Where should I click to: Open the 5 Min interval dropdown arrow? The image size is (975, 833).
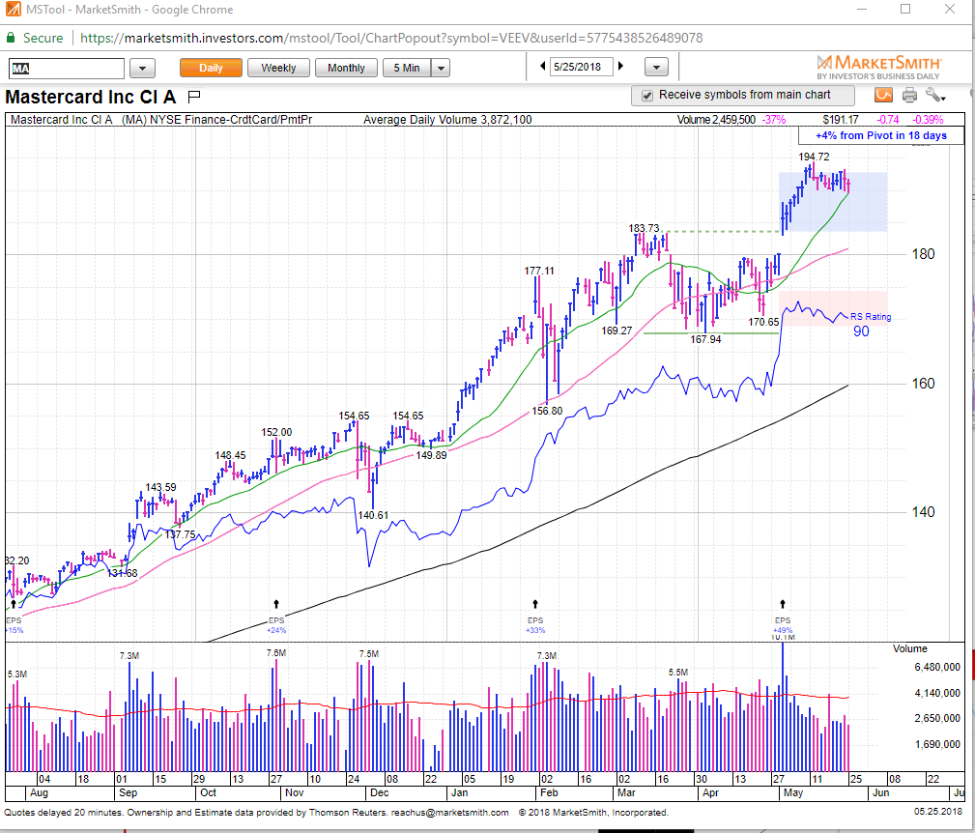(x=441, y=68)
